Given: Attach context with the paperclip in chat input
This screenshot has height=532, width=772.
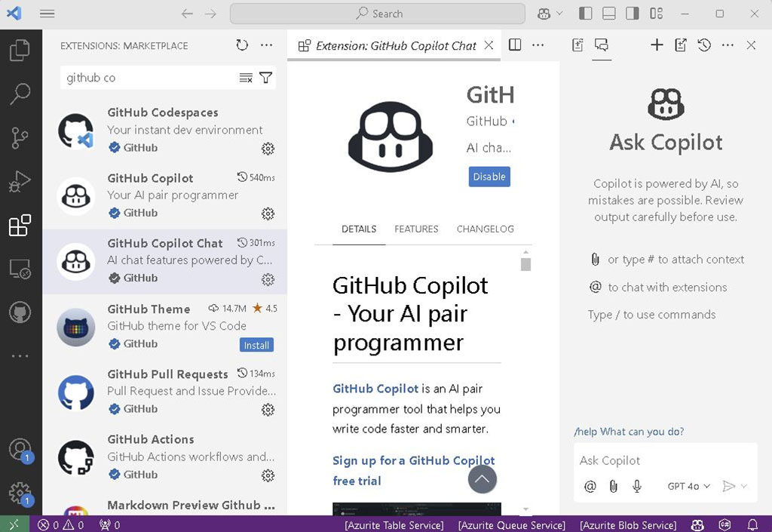Looking at the screenshot, I should tap(614, 487).
